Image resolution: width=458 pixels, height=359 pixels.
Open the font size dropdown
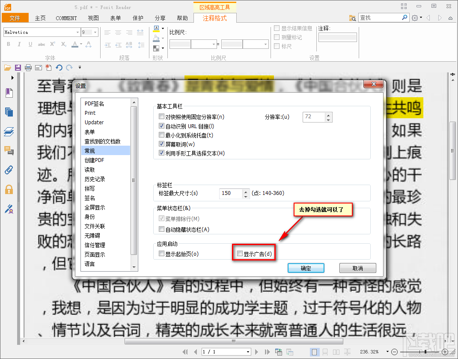click(95, 32)
